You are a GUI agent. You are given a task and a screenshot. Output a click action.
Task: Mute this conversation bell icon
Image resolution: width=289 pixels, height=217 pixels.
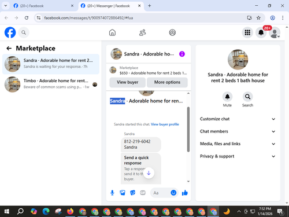pyautogui.click(x=227, y=97)
